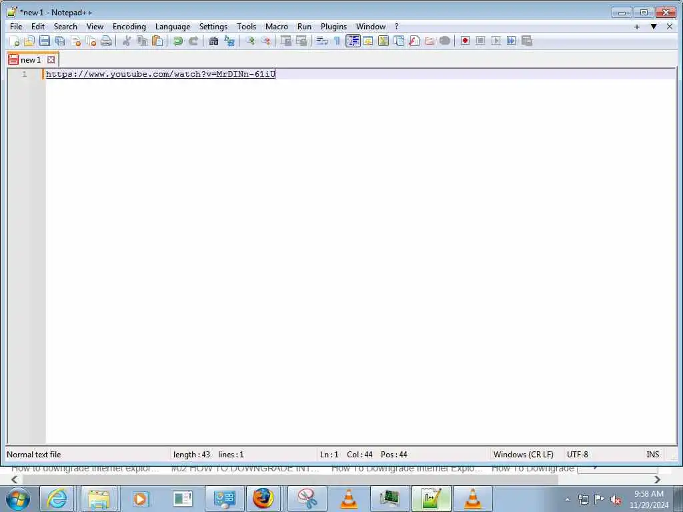
Task: Cut selection with the scissors icon
Action: point(126,41)
